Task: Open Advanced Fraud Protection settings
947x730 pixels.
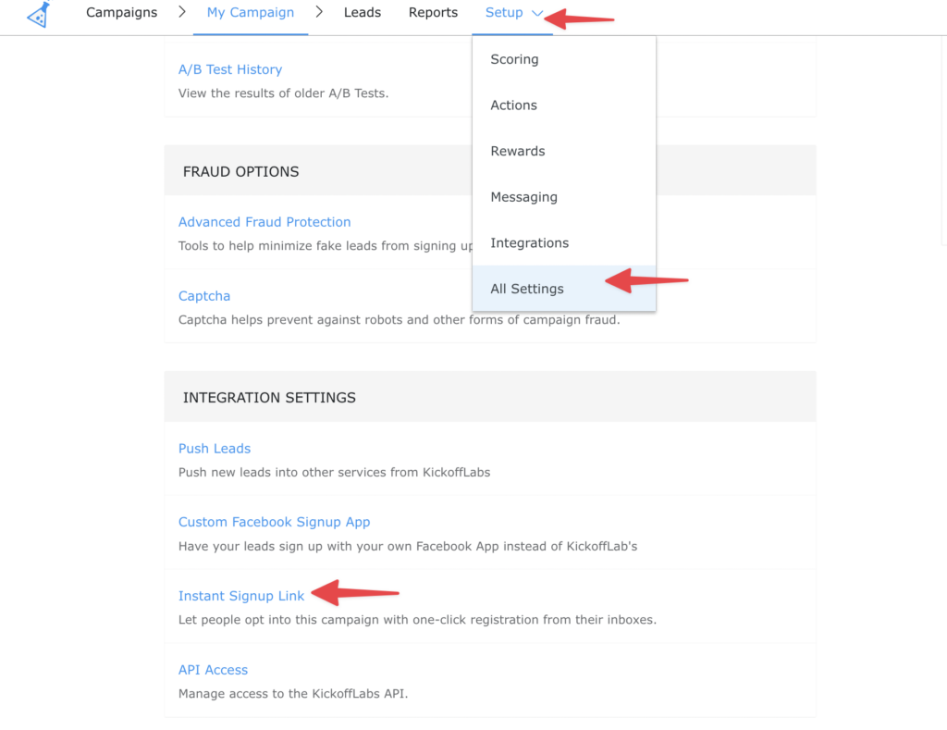Action: (264, 222)
